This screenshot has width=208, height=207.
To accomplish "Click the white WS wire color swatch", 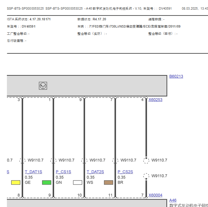I will pyautogui.click(x=77, y=183).
